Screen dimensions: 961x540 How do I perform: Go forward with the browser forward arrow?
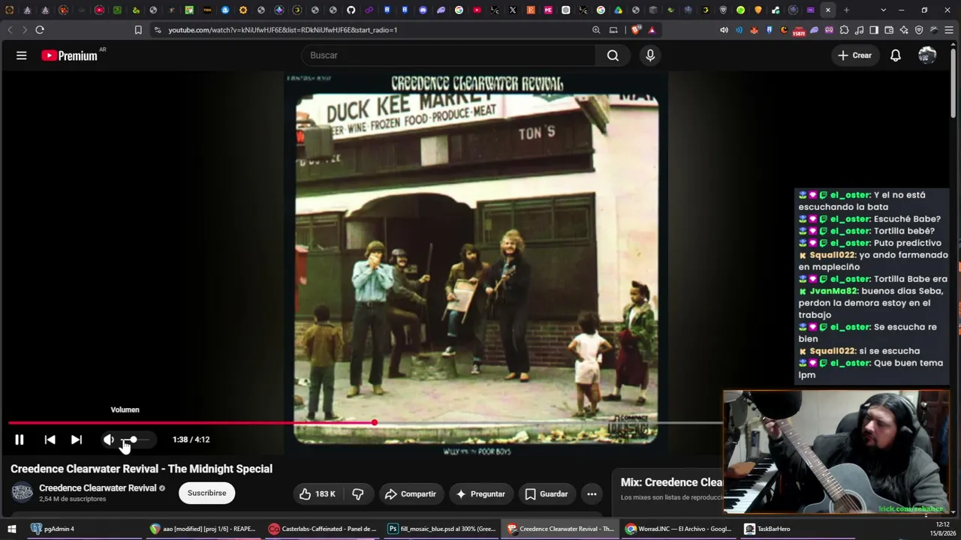[x=25, y=30]
